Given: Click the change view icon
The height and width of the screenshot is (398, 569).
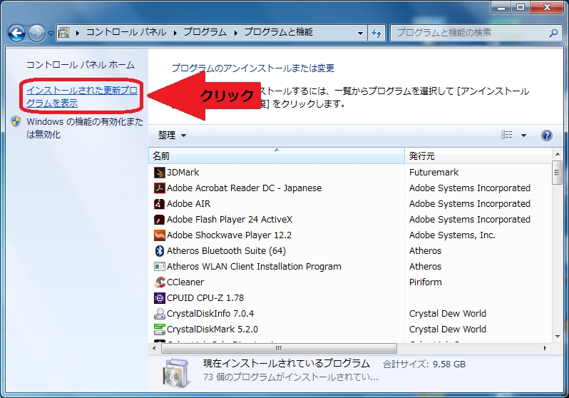Looking at the screenshot, I should [506, 135].
